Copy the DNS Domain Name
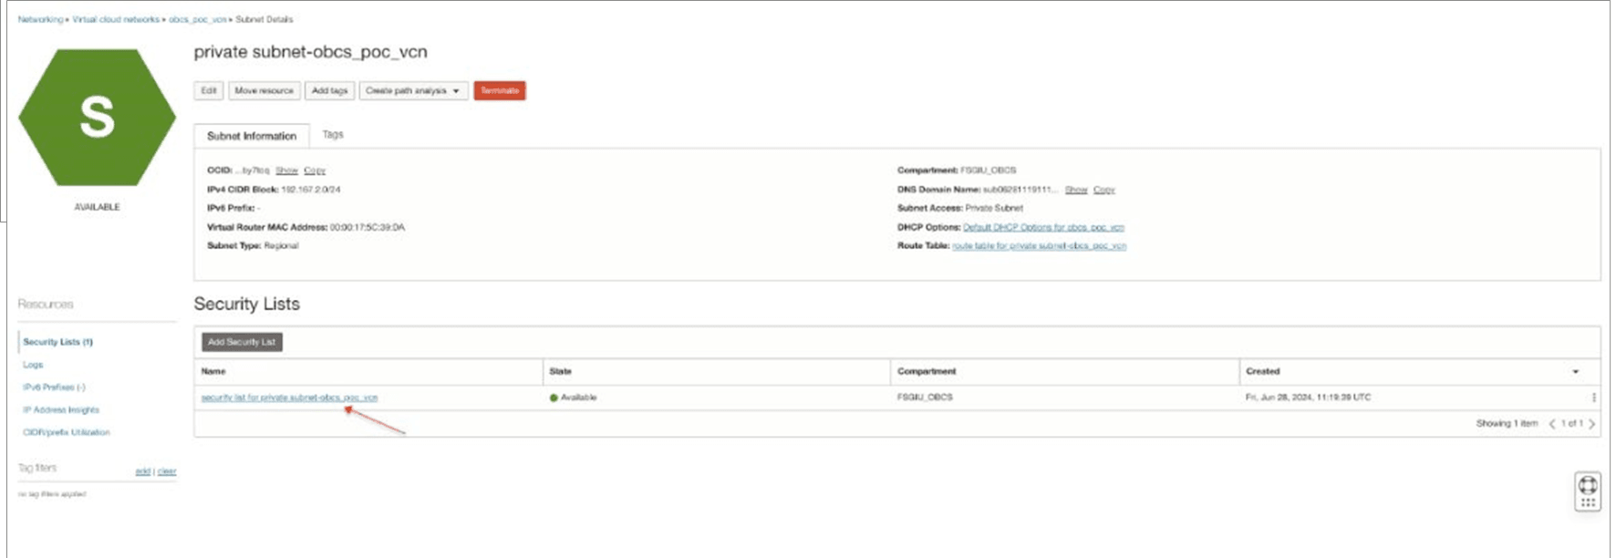This screenshot has height=558, width=1616. pyautogui.click(x=1104, y=190)
